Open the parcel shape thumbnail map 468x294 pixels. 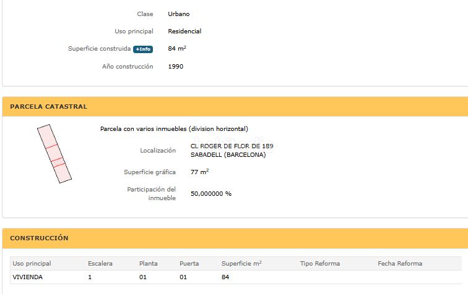(54, 154)
